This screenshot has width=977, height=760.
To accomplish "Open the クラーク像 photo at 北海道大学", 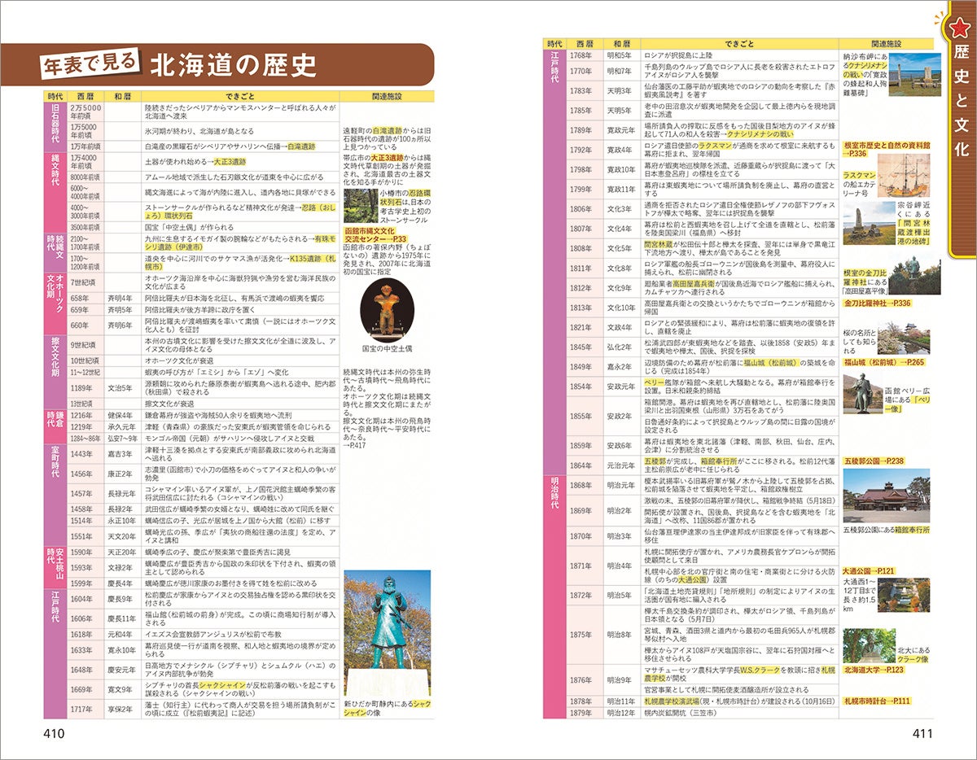I will click(870, 645).
